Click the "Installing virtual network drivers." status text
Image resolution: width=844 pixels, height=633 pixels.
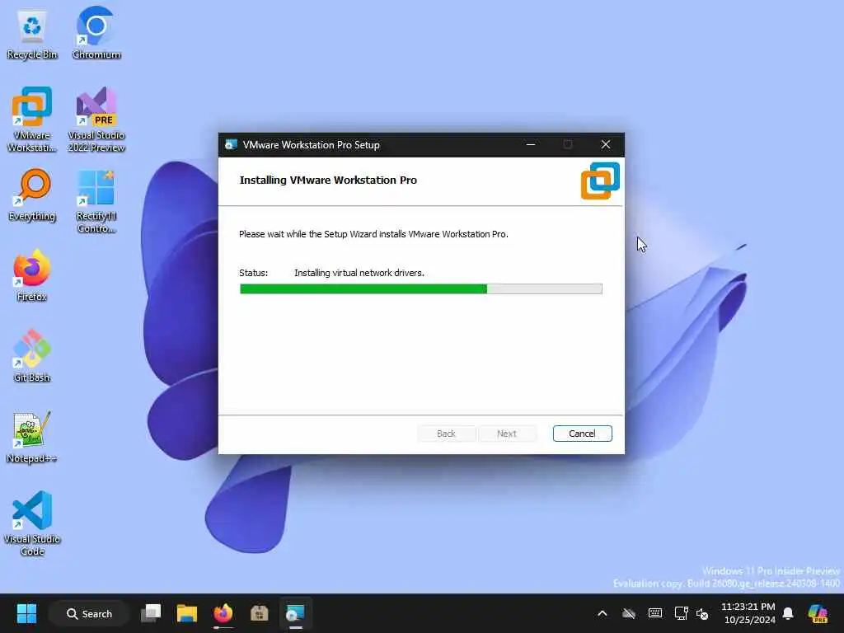[359, 273]
